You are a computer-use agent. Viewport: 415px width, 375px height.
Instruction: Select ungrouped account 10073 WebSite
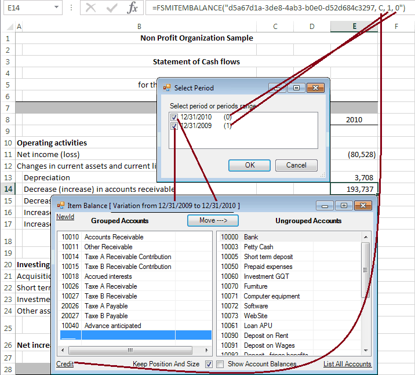click(x=290, y=316)
